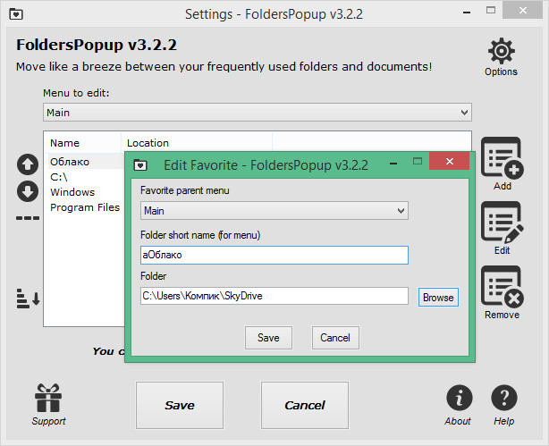Click the large Save button in Settings
This screenshot has height=446, width=549.
pos(180,405)
